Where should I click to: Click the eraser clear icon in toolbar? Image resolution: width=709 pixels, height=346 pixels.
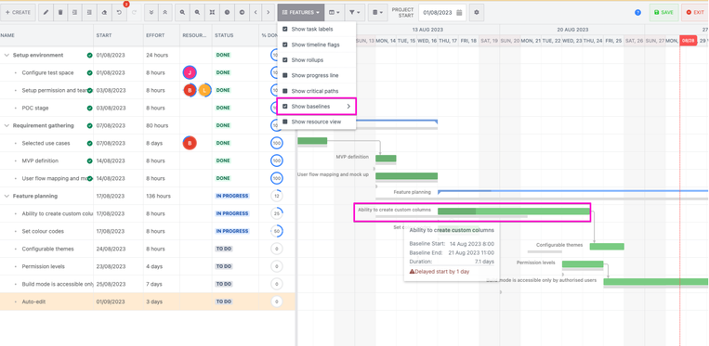tap(104, 13)
